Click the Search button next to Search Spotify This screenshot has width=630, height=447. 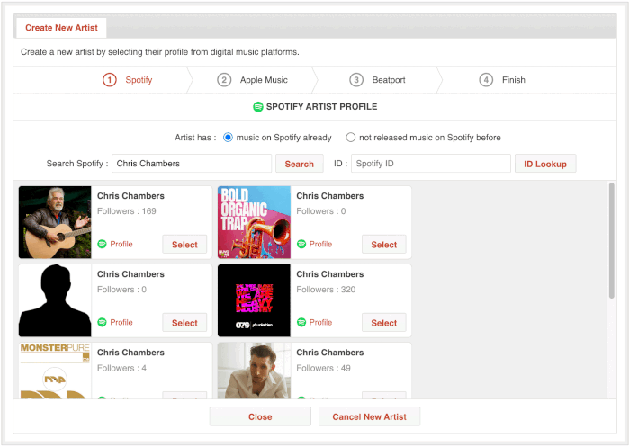300,164
